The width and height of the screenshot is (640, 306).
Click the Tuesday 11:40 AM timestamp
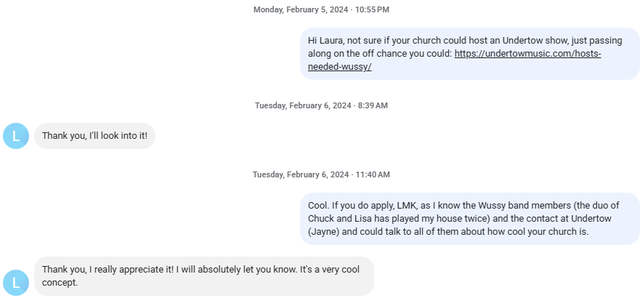click(x=321, y=174)
